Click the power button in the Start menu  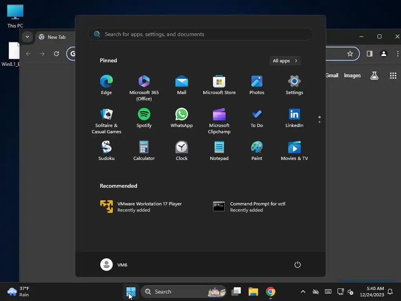(298, 265)
